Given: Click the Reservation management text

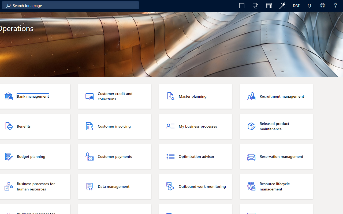Looking at the screenshot, I should coord(281,156).
